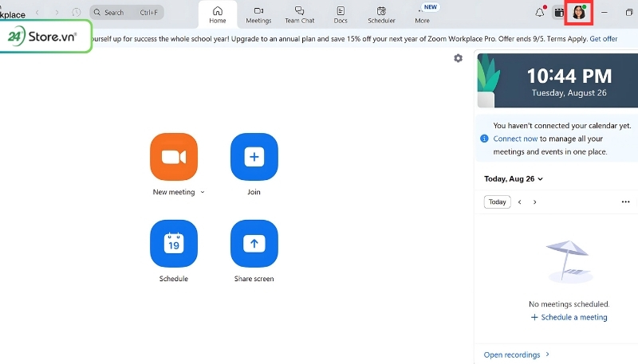
Task: Open the home settings gear icon
Action: (x=458, y=58)
